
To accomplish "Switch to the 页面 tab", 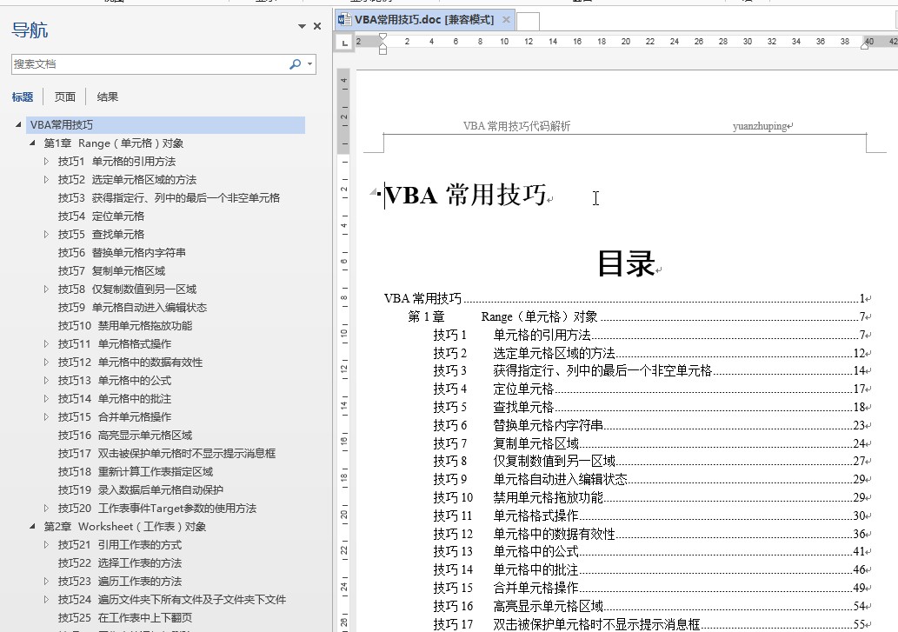I will click(x=65, y=97).
